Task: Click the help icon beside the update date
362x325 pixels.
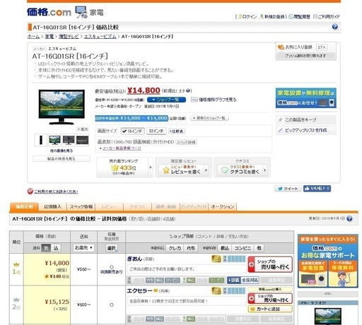Action: point(349,218)
